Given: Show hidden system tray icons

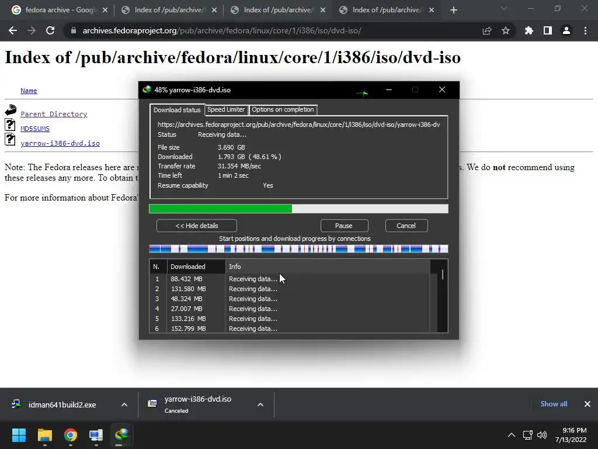Looking at the screenshot, I should click(x=512, y=435).
